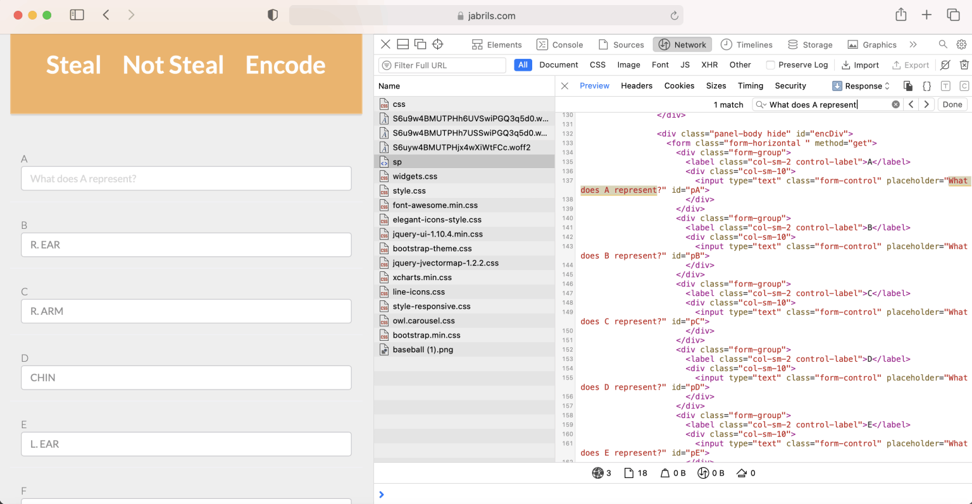Expand the hidden inspector tabs chevron
The image size is (972, 504).
point(913,44)
